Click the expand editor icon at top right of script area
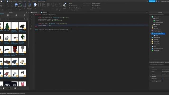169x95 pixels. 147,12
